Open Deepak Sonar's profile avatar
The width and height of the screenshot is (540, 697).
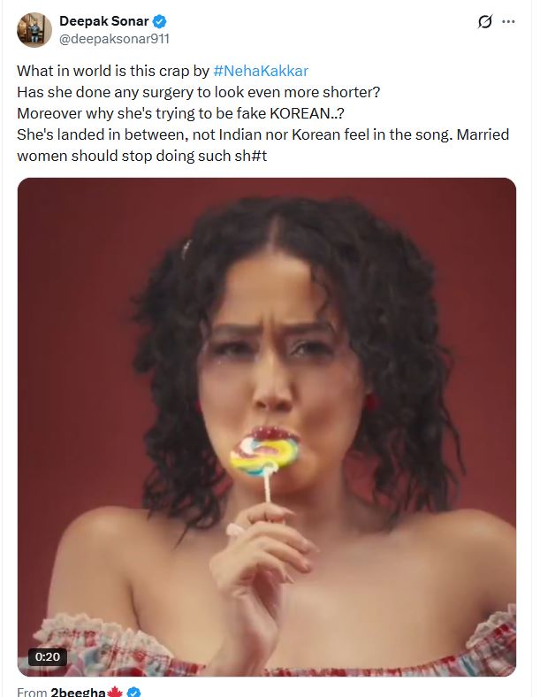tap(34, 30)
